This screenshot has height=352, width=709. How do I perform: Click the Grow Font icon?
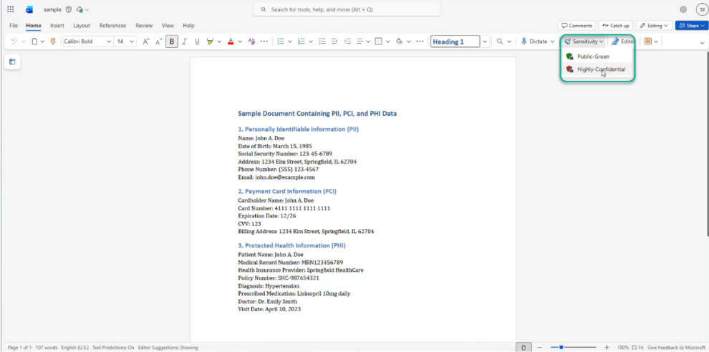[x=146, y=41]
